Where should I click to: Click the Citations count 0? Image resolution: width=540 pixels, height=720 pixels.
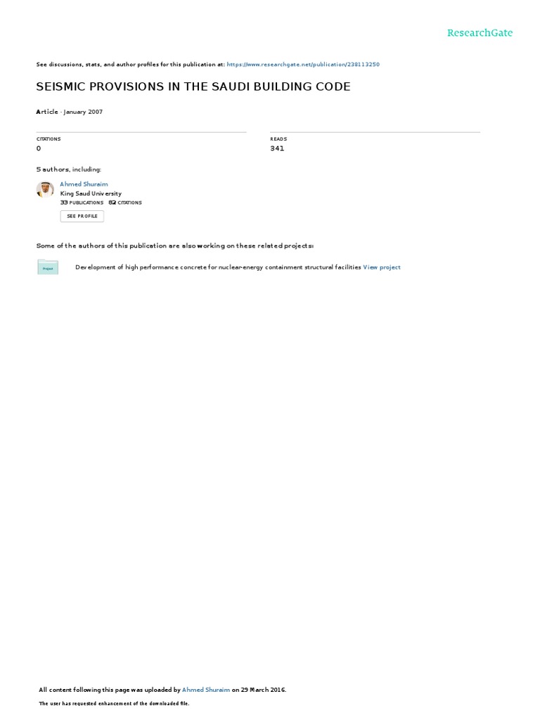point(39,148)
